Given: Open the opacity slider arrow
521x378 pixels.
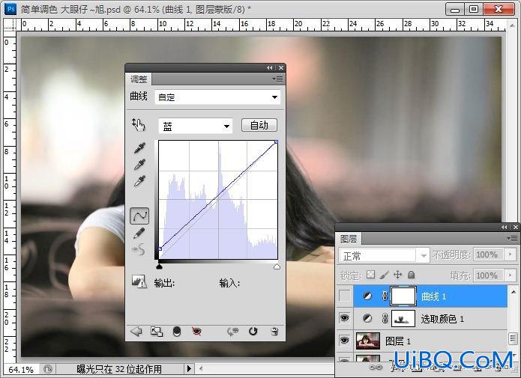Looking at the screenshot, I should (511, 254).
